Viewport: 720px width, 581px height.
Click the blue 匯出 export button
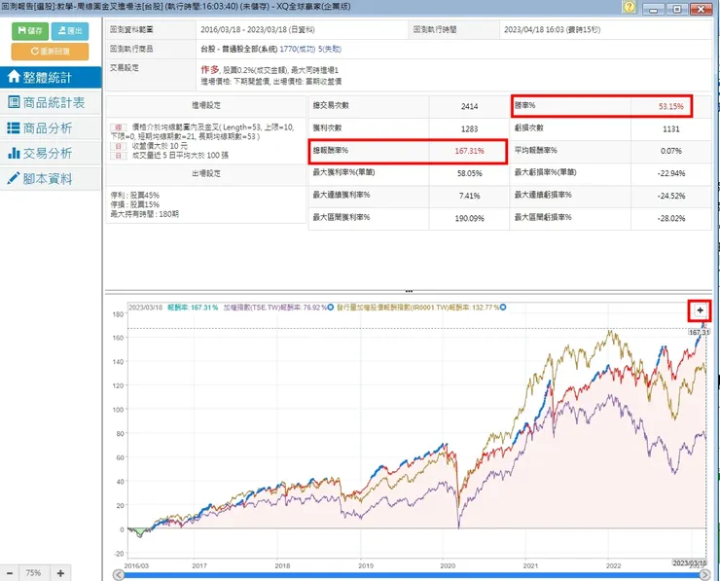[70, 31]
